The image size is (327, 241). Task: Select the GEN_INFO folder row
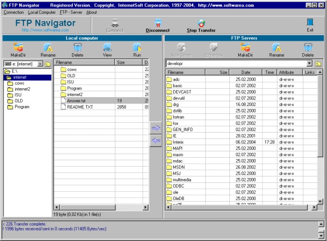pos(242,130)
